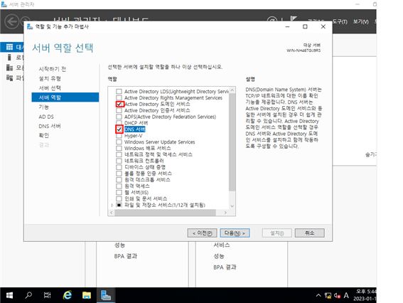The width and height of the screenshot is (403, 303).
Task: Toggle 웹 서버(IIS) checkbox
Action: [119, 192]
